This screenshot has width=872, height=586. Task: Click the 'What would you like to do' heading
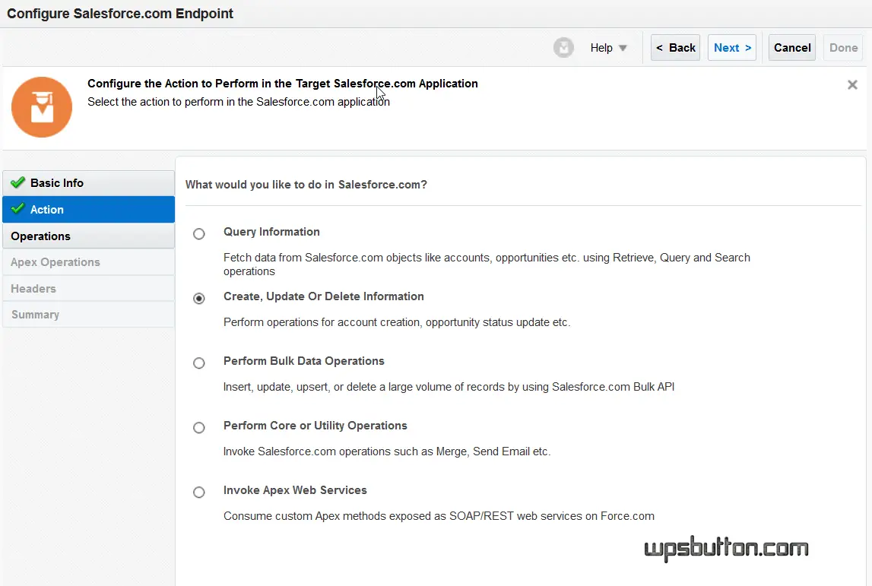pyautogui.click(x=306, y=185)
